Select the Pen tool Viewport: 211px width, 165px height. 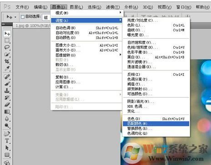7,134
